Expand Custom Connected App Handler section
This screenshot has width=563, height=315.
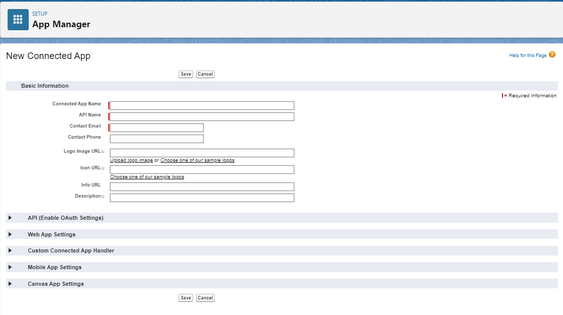[x=10, y=250]
